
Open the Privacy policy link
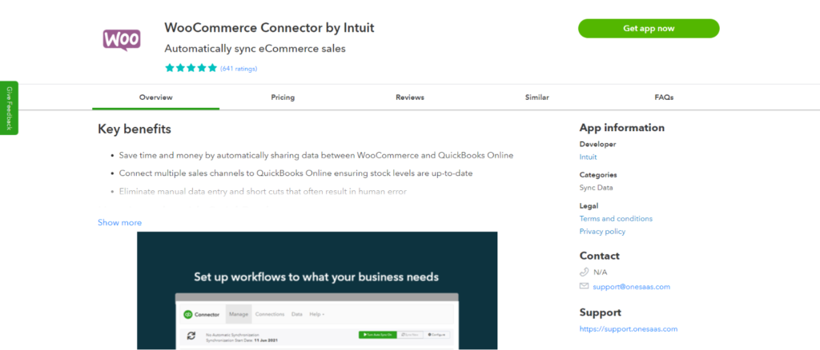point(602,232)
